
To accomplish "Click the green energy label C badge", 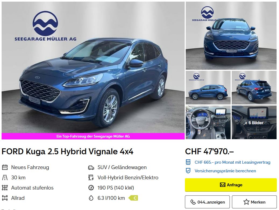I will pyautogui.click(x=133, y=198).
